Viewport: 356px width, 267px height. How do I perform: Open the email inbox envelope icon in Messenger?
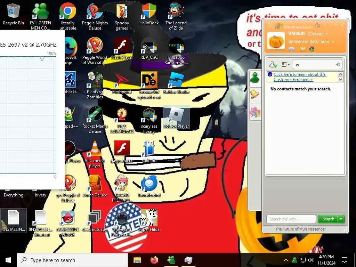(292, 49)
